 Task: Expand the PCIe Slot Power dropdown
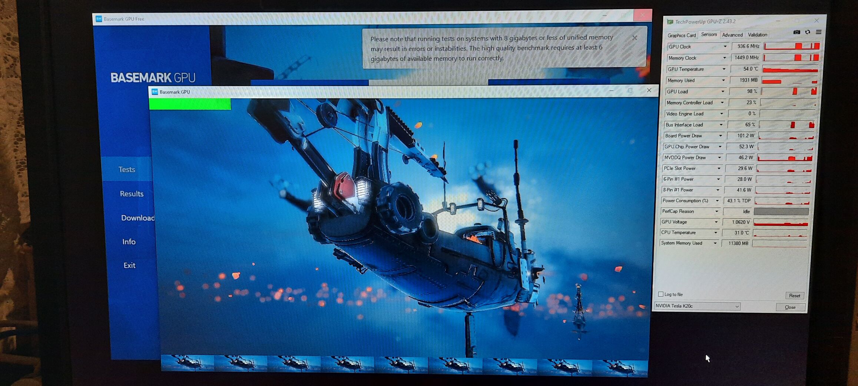tap(719, 169)
